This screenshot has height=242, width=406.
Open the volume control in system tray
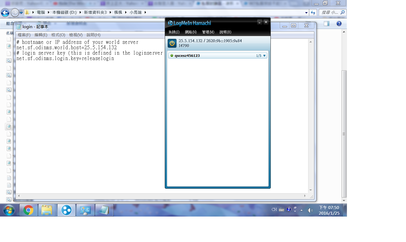310,210
